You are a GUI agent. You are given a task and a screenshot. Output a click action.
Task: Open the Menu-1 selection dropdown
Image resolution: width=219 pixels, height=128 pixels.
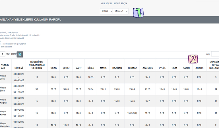point(121,11)
